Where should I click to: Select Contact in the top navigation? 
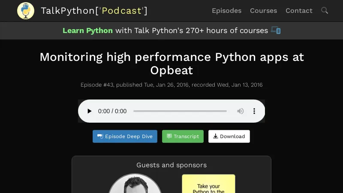pos(299,11)
